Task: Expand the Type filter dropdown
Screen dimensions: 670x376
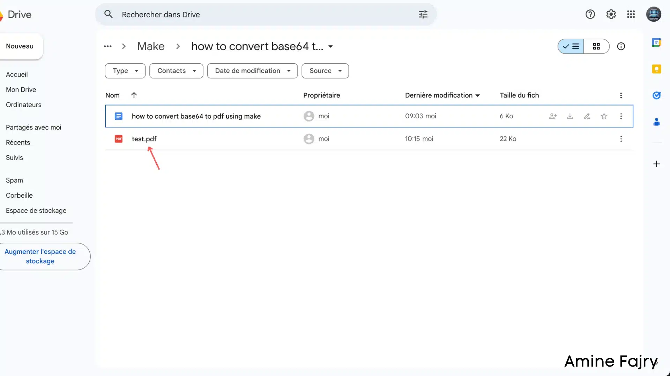Action: (125, 71)
